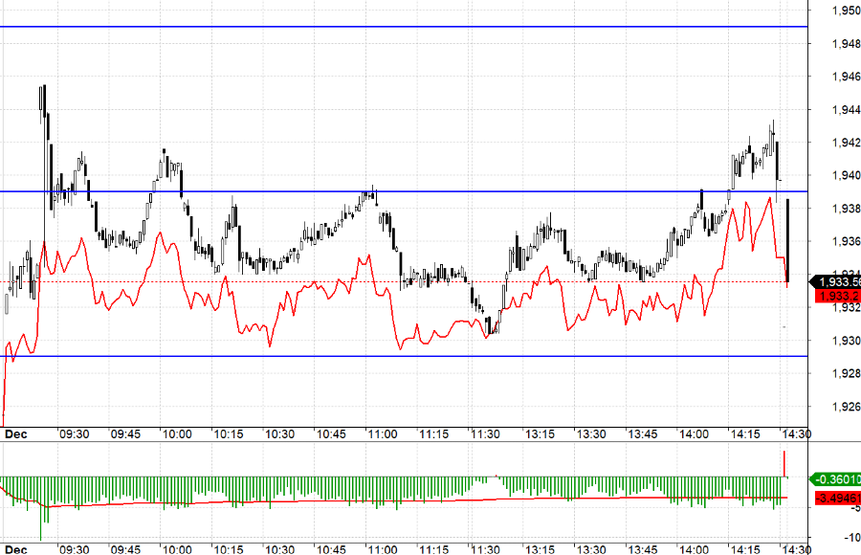Click the Dec label under the price chart
Viewport: 861px width, 555px height.
coord(14,433)
